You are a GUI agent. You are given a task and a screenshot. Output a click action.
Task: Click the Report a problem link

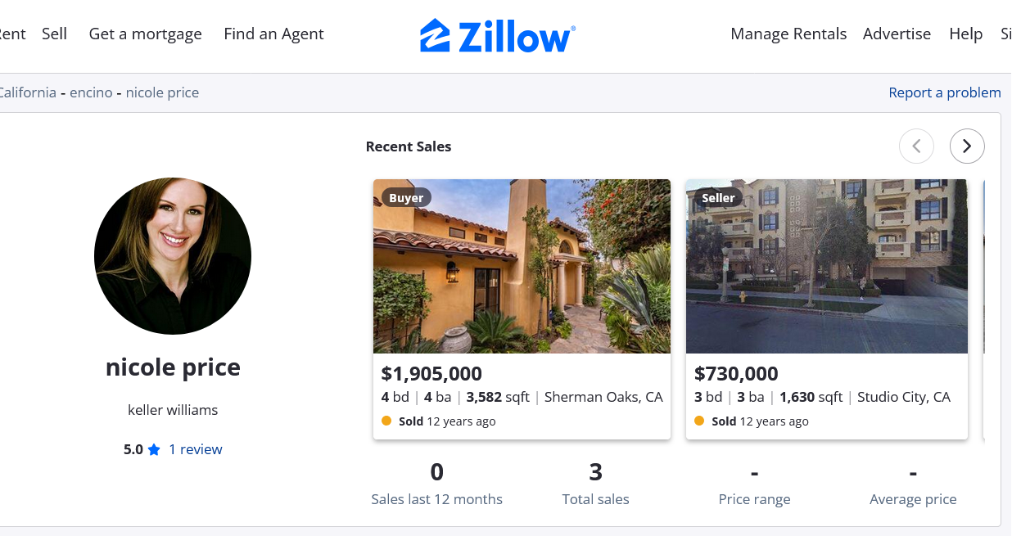(944, 92)
